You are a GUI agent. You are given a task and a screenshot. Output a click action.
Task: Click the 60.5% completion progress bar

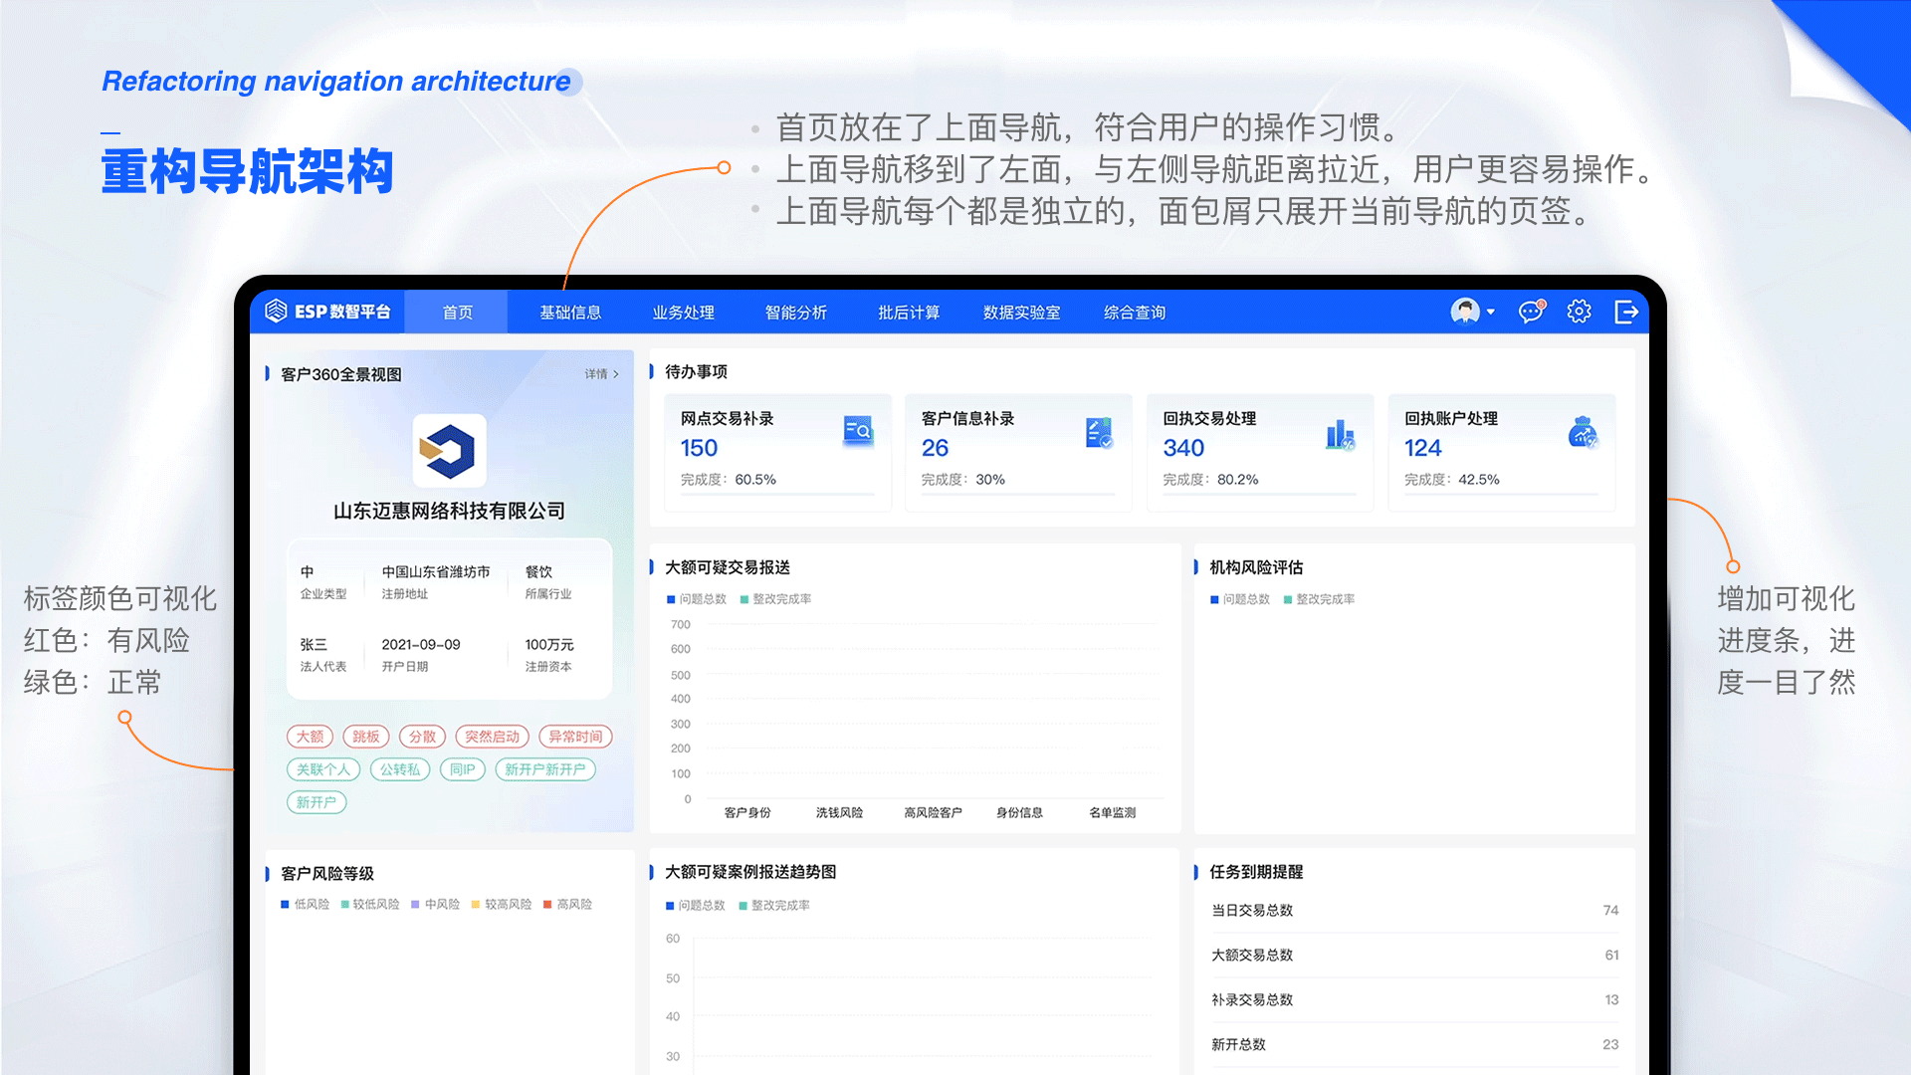(777, 495)
